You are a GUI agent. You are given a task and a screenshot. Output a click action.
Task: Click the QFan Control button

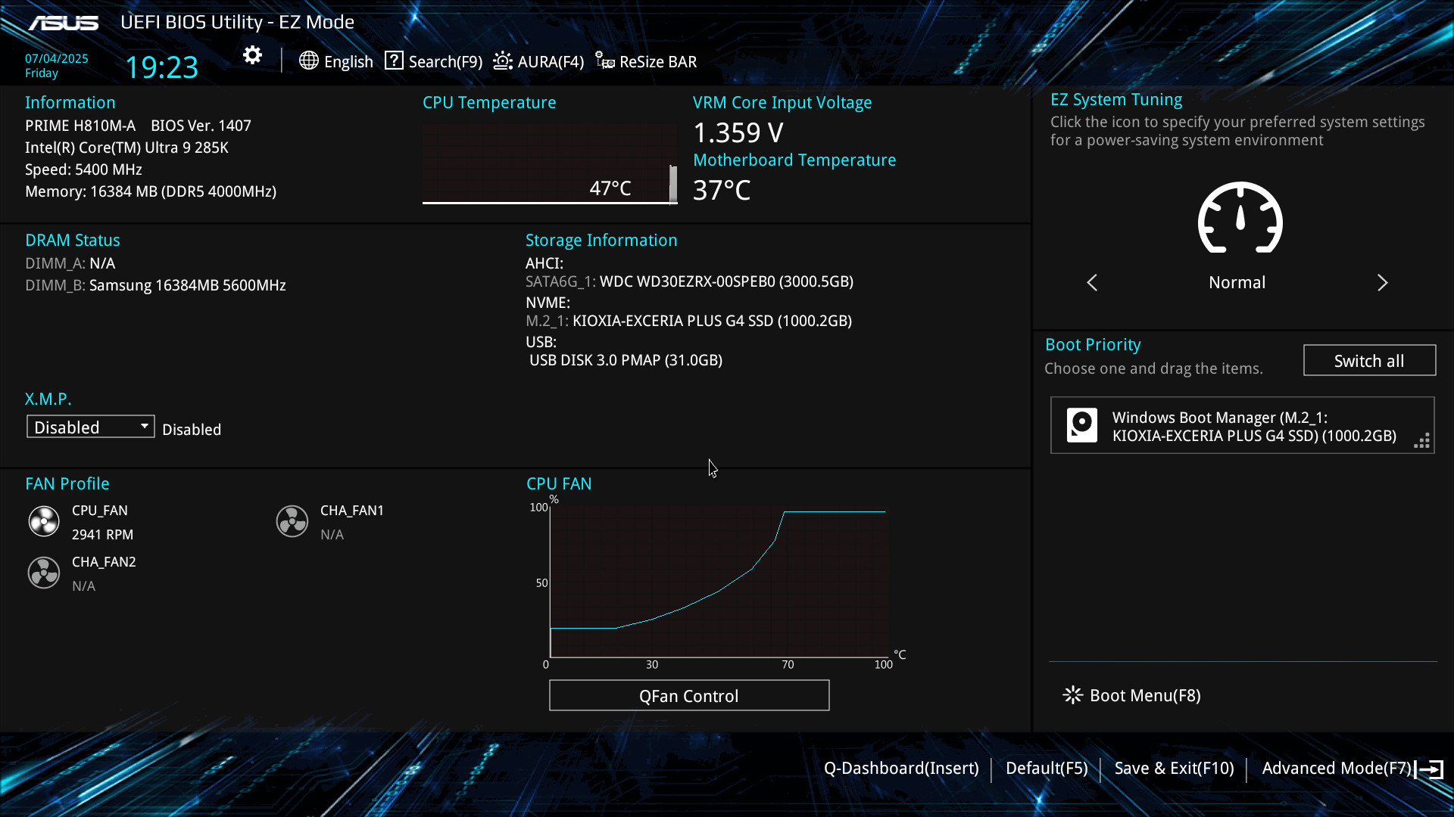[x=689, y=695]
